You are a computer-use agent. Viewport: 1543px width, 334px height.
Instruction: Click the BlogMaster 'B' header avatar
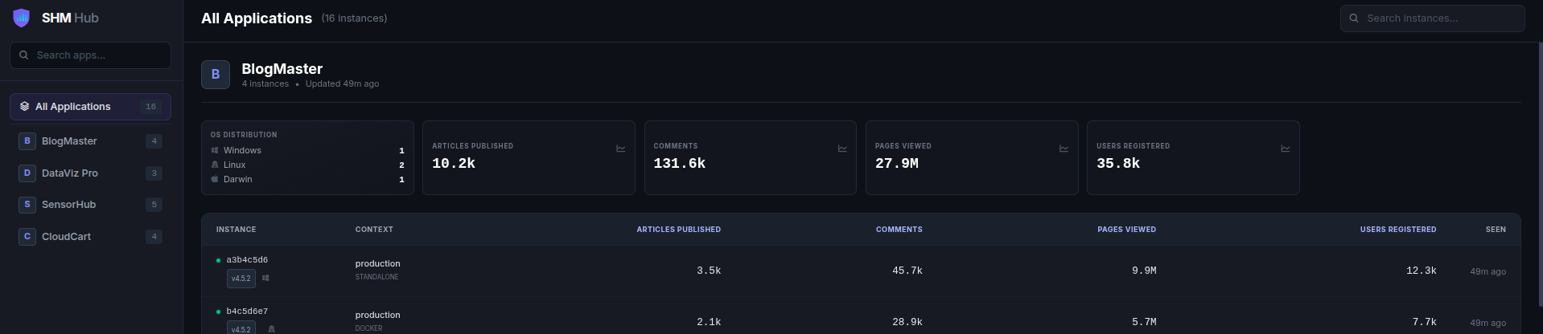point(216,75)
